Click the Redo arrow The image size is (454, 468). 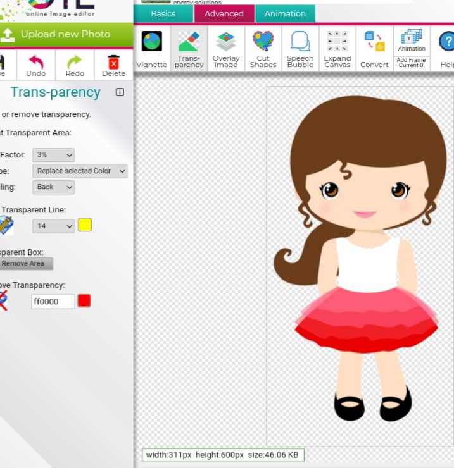point(75,65)
